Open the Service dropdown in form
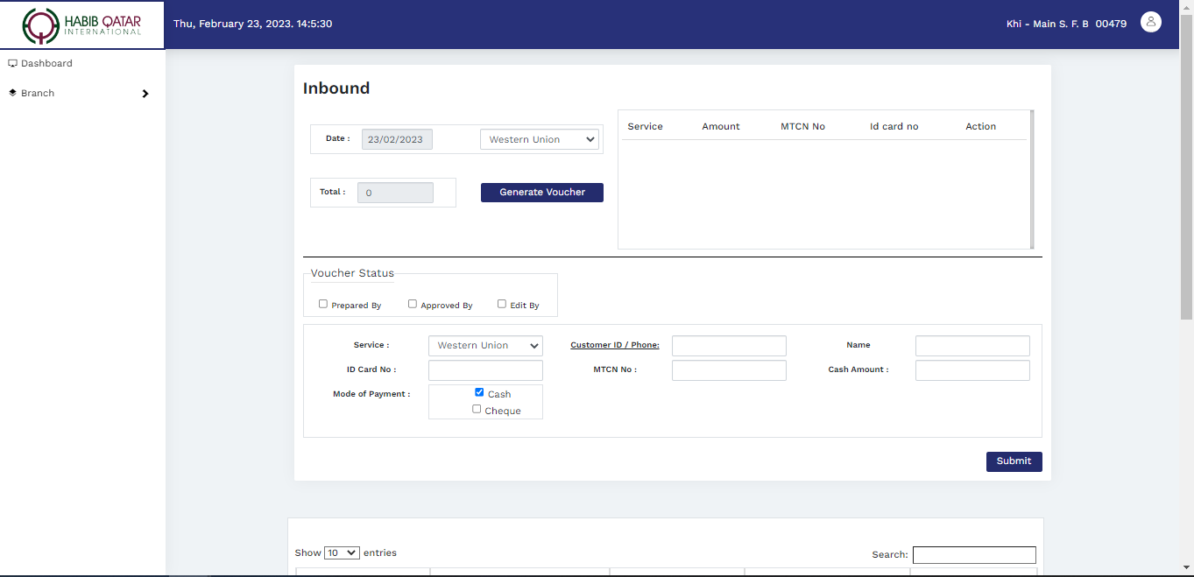The image size is (1194, 577). click(x=485, y=346)
